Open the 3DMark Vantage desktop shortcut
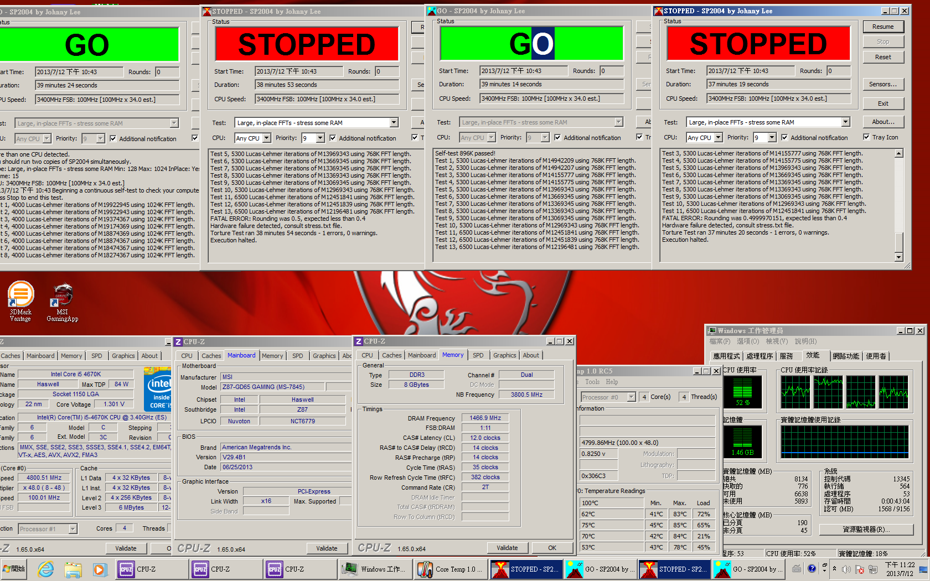Viewport: 930px width, 581px height. coord(20,302)
